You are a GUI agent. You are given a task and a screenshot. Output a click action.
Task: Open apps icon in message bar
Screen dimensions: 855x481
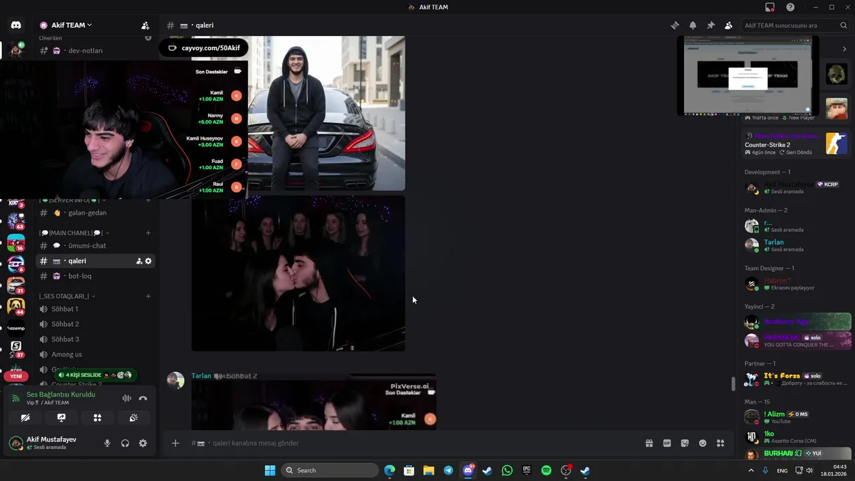coord(721,443)
